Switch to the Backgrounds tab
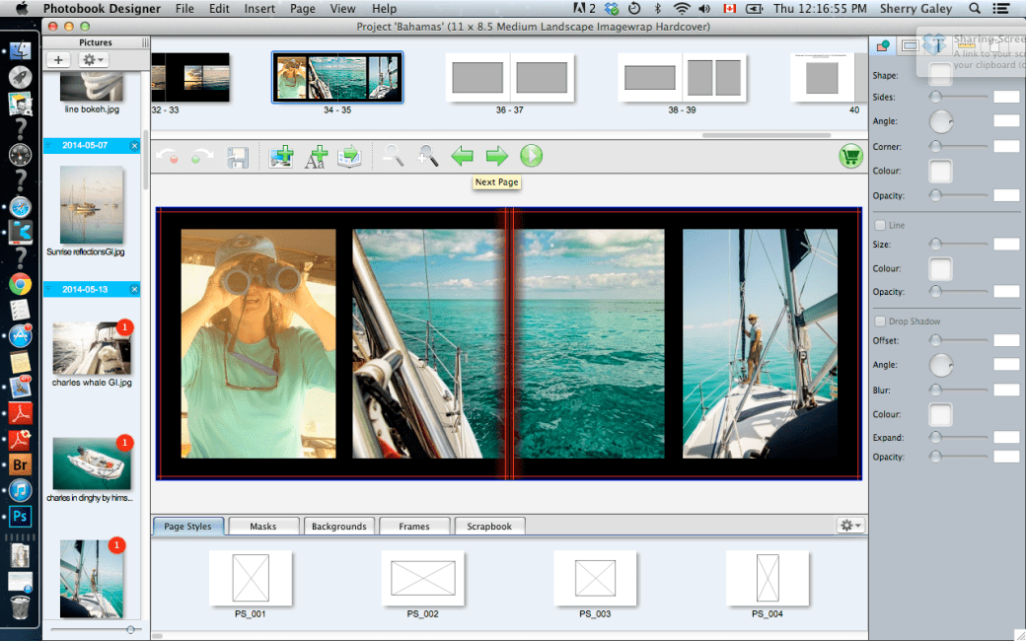1026x641 pixels. [338, 527]
